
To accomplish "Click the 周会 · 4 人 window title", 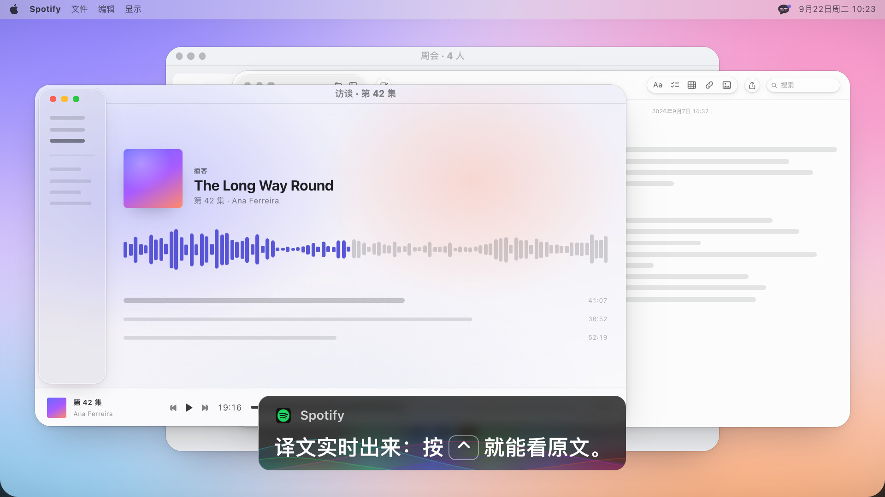I will (x=442, y=56).
